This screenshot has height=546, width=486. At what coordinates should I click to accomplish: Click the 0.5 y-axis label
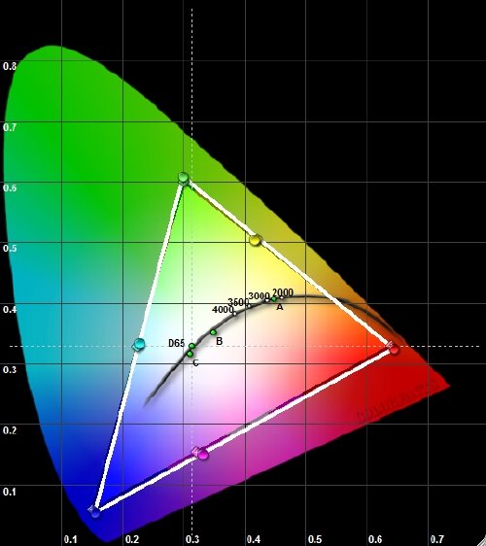point(10,249)
